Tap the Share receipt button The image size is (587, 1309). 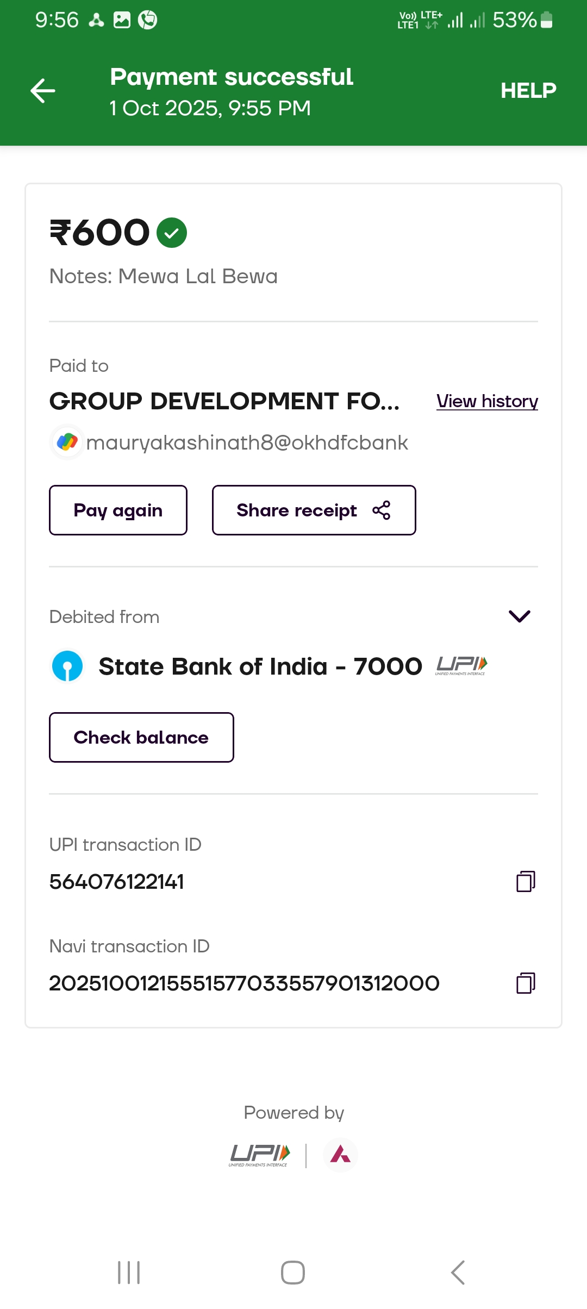coord(314,510)
